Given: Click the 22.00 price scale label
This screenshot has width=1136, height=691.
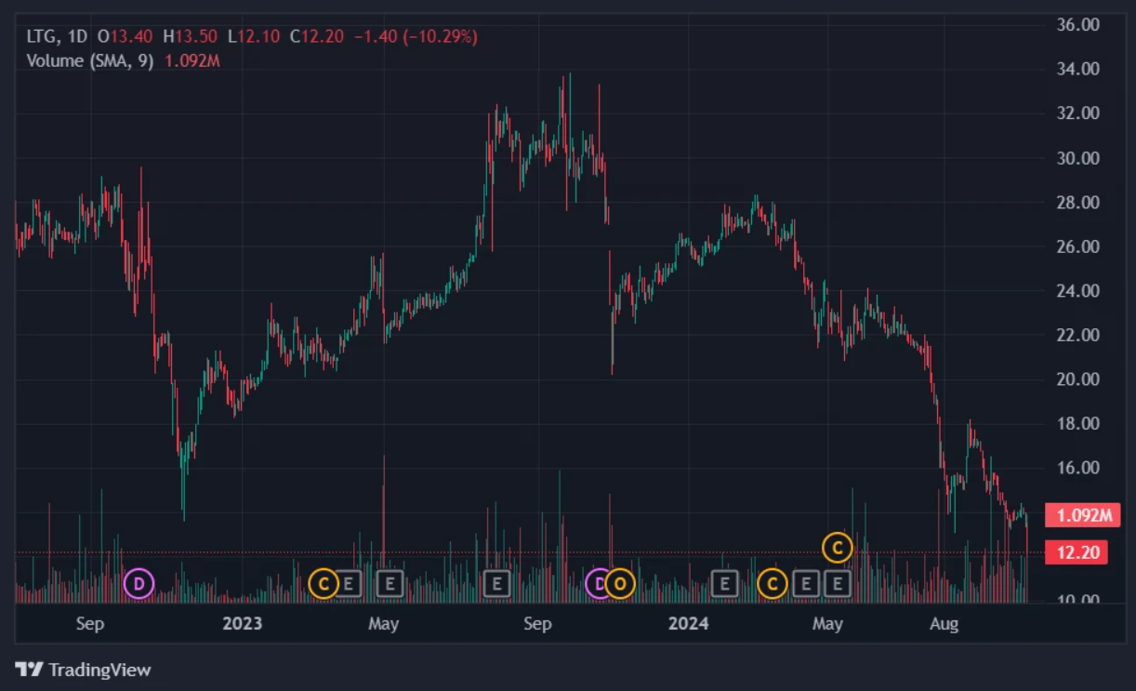Looking at the screenshot, I should tap(1079, 335).
